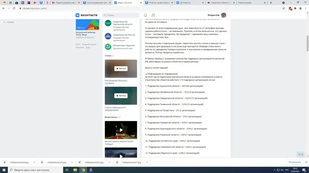Expand options for Набережная02.jpg download
Screen dimensions: 309x173
coord(109,162)
